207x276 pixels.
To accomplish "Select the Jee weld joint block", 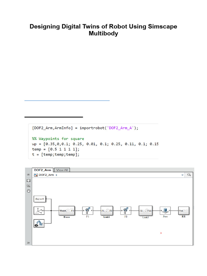I will (x=165, y=211).
